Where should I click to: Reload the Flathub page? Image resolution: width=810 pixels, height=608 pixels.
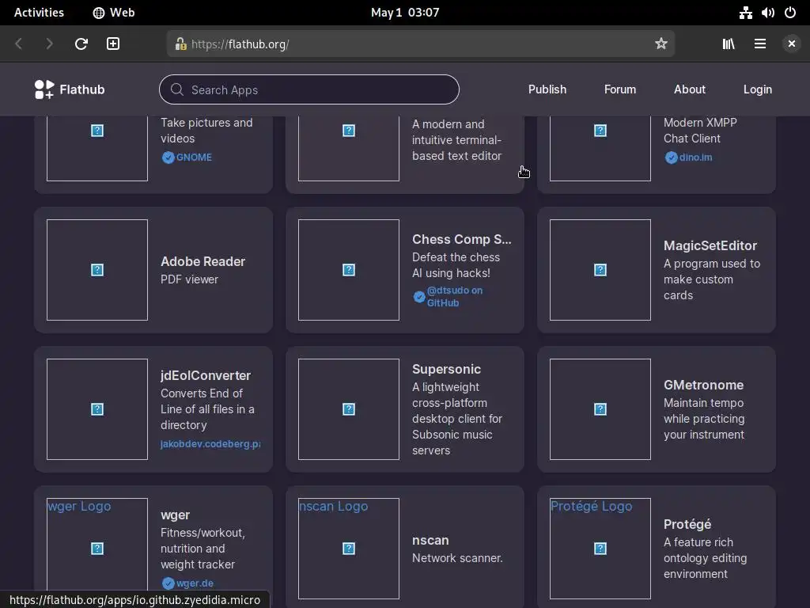click(x=81, y=44)
